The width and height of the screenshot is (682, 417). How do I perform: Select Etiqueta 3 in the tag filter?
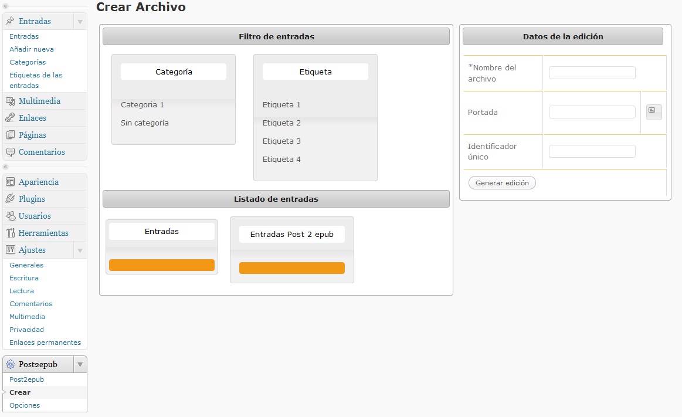[281, 141]
